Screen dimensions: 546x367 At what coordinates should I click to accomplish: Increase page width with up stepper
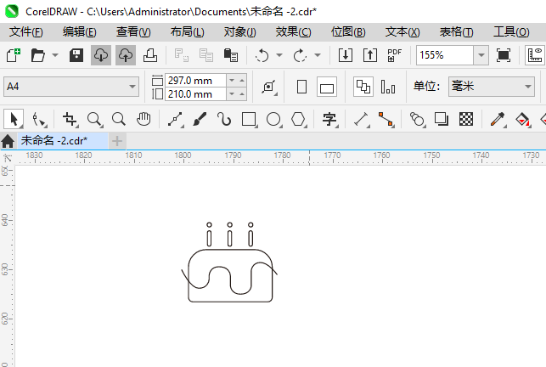pos(242,81)
